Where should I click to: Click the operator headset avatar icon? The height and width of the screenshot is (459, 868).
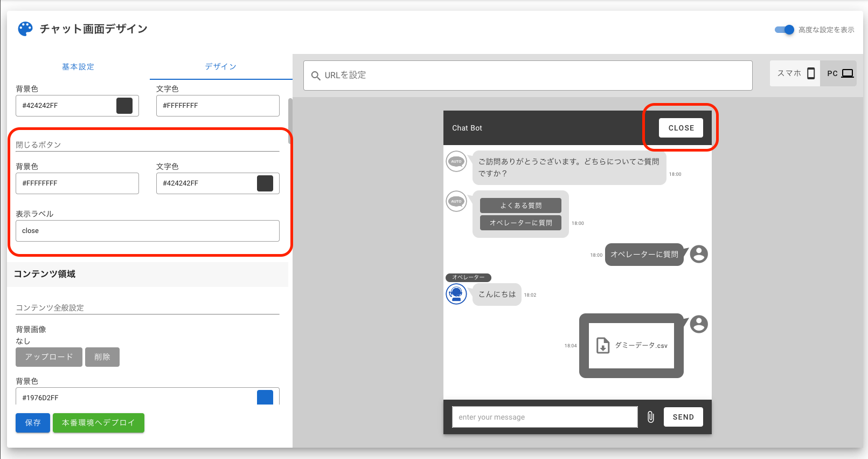[456, 294]
